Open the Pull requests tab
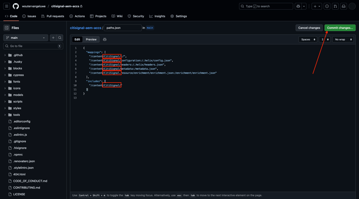The width and height of the screenshot is (359, 199). [x=53, y=16]
